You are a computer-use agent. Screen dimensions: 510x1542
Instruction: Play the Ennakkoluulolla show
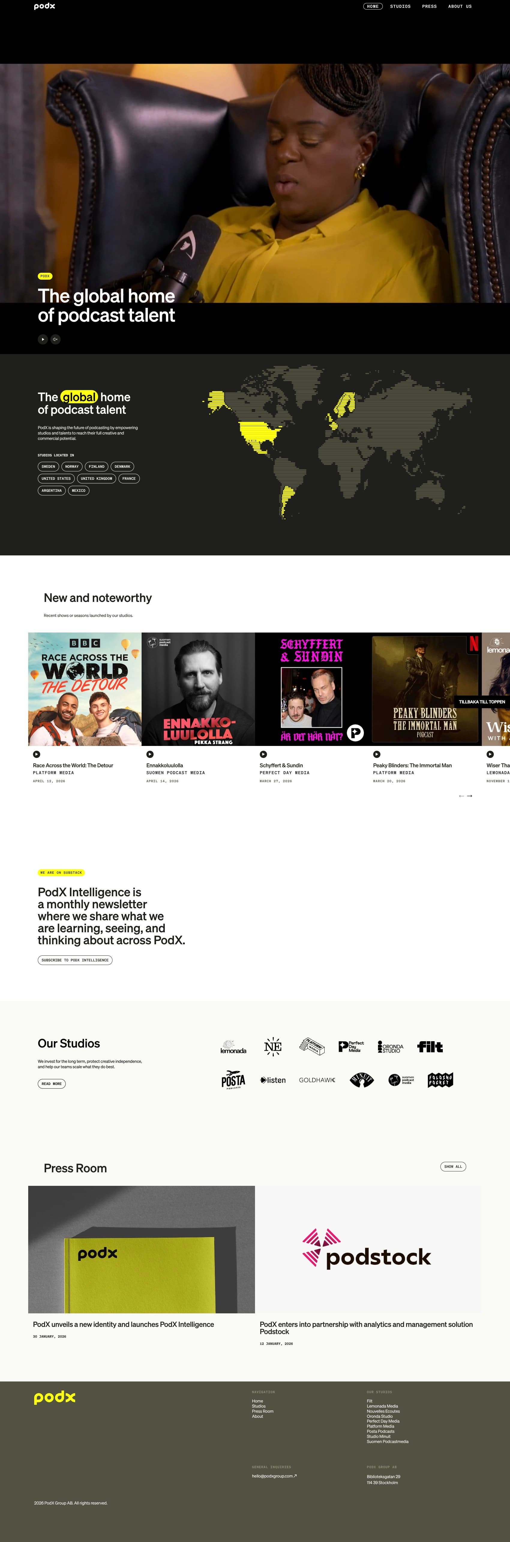[x=150, y=754]
